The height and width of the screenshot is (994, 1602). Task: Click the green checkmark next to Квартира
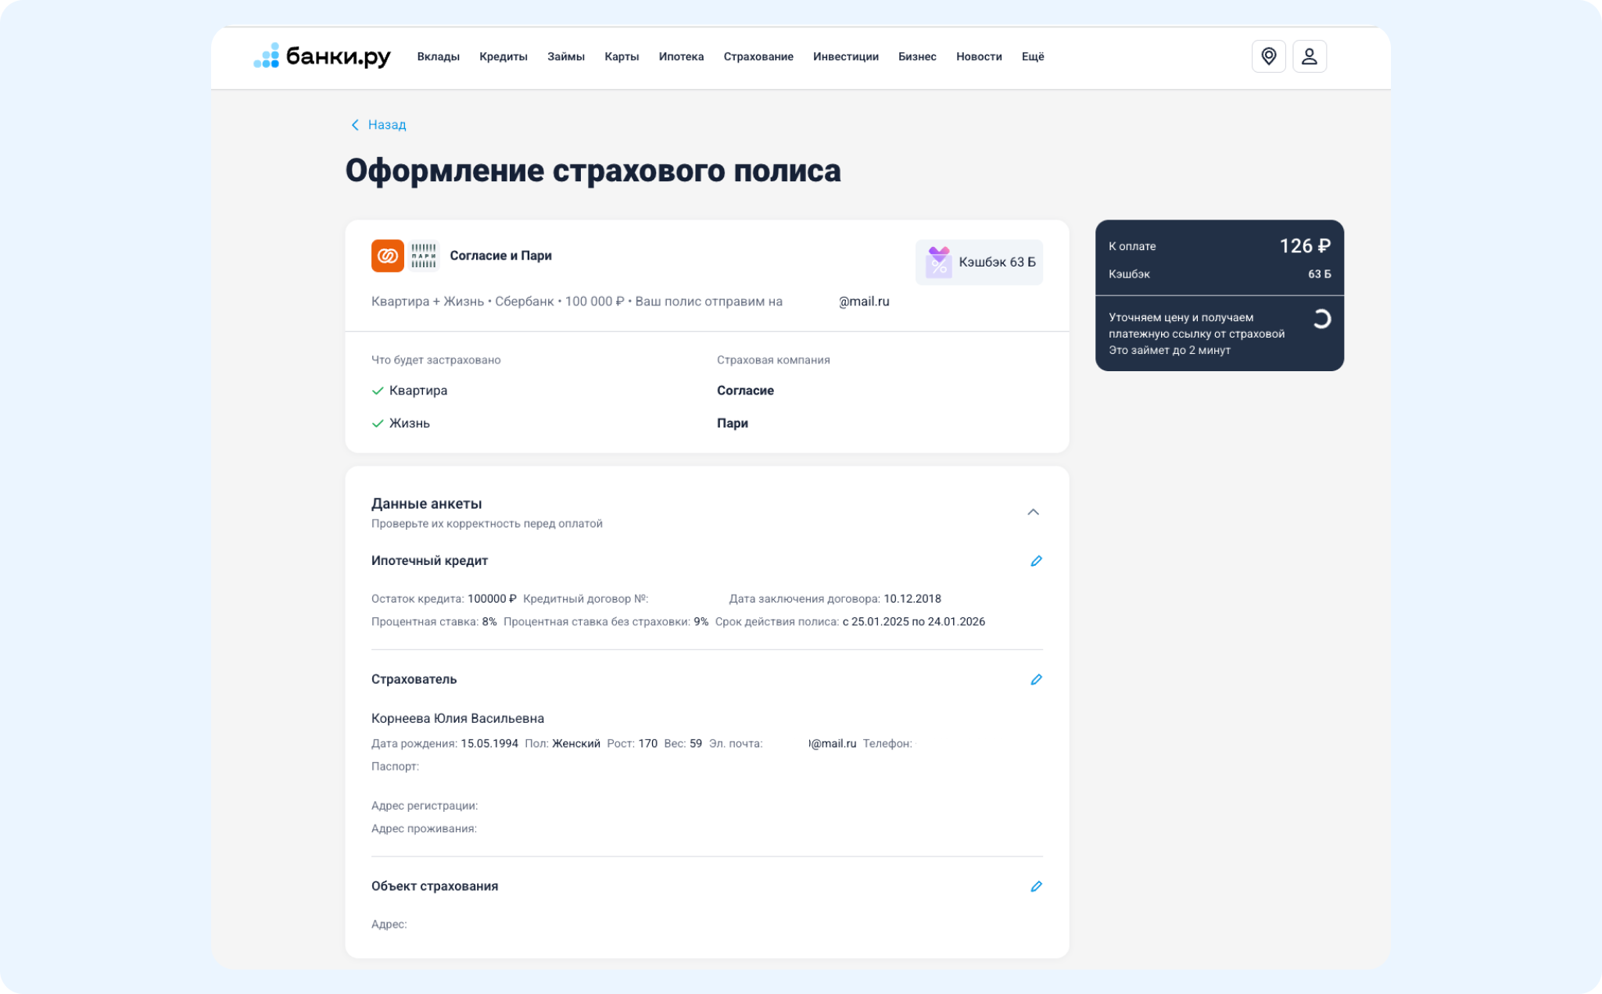click(x=378, y=391)
